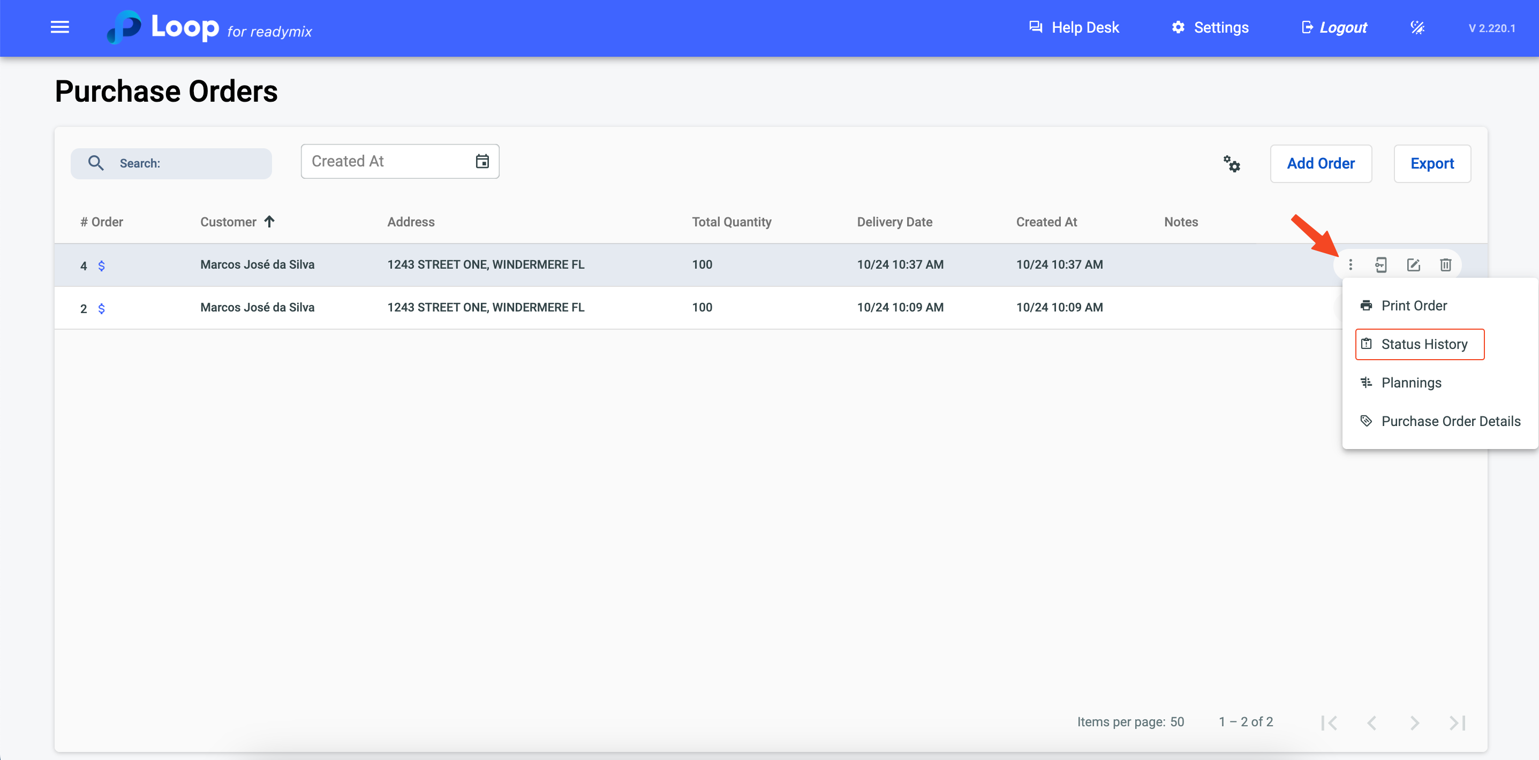Change items per page value 50
Image resolution: width=1539 pixels, height=760 pixels.
[x=1176, y=722]
